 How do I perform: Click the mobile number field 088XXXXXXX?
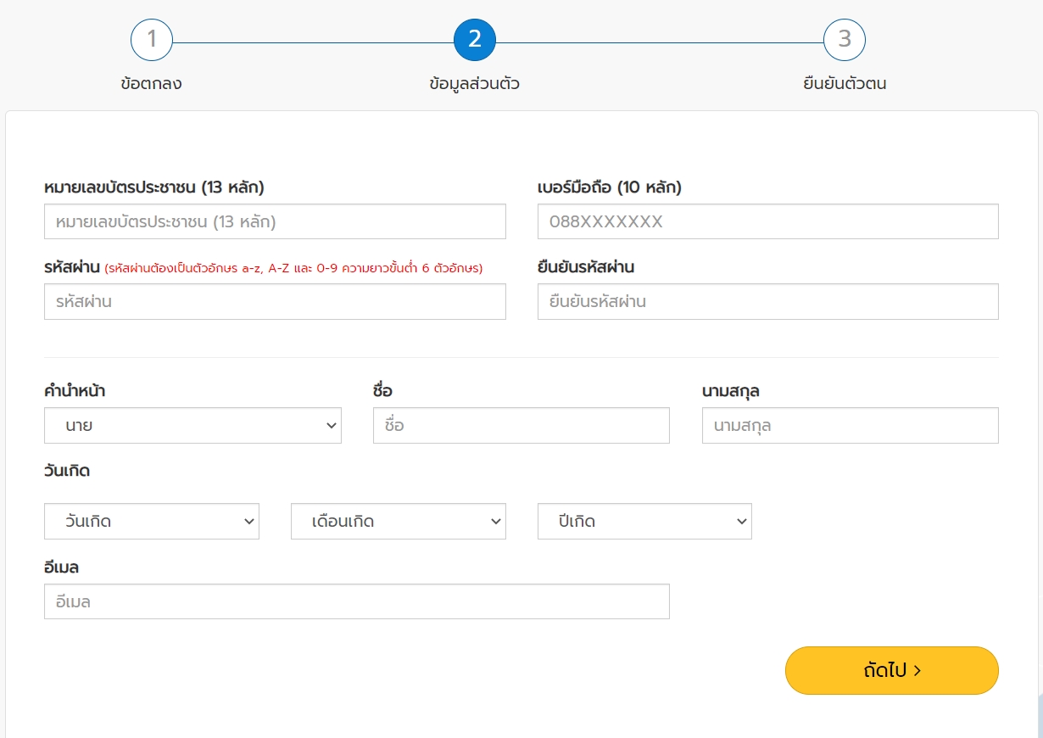click(767, 221)
